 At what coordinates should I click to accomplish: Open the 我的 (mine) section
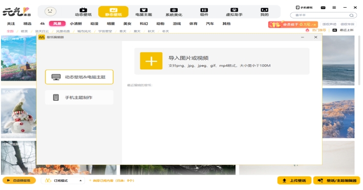pos(264,12)
